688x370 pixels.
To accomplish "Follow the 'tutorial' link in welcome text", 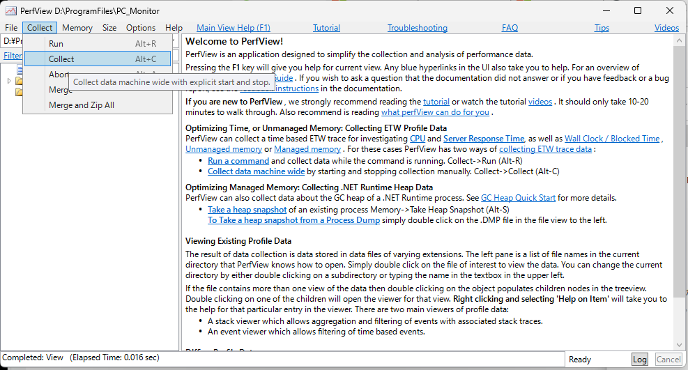I will [x=436, y=102].
